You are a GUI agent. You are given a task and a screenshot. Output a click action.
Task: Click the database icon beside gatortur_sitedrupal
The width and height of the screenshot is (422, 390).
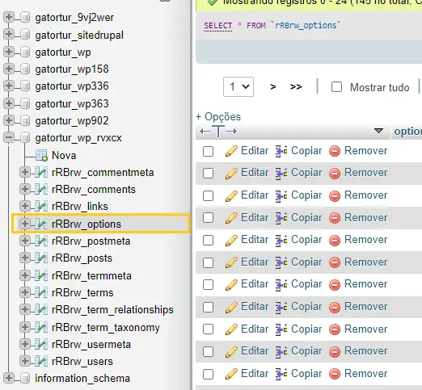point(25,35)
